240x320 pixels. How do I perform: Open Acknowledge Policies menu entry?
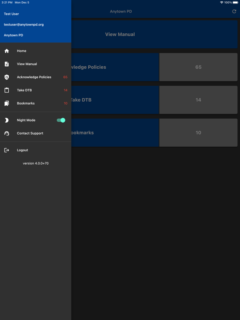point(36,77)
